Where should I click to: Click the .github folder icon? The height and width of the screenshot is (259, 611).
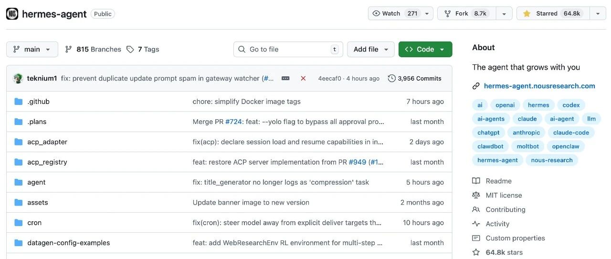[19, 102]
